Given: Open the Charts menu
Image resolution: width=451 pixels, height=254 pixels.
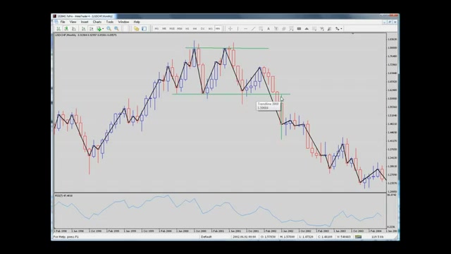Looking at the screenshot, I should click(x=97, y=22).
